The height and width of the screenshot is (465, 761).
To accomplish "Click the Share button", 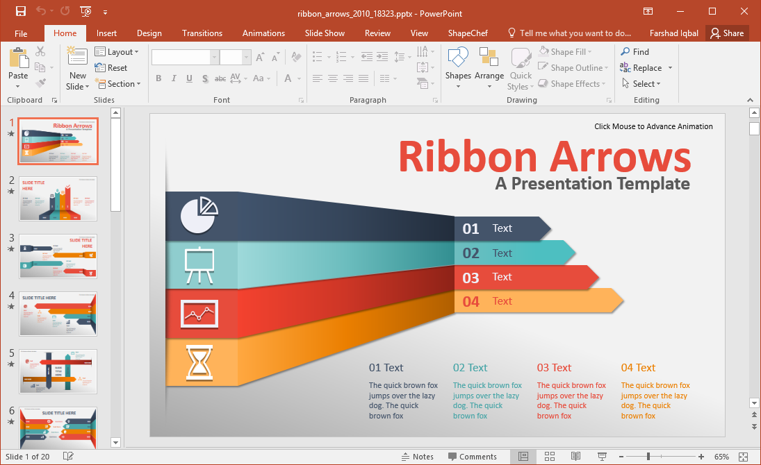I will click(x=727, y=33).
